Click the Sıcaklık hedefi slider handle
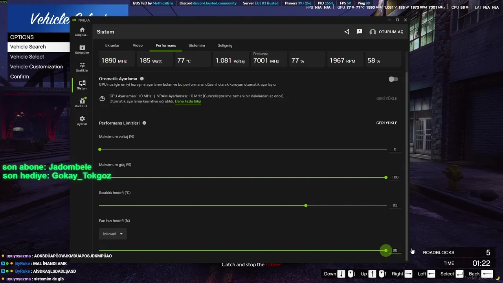The height and width of the screenshot is (283, 503). click(306, 206)
